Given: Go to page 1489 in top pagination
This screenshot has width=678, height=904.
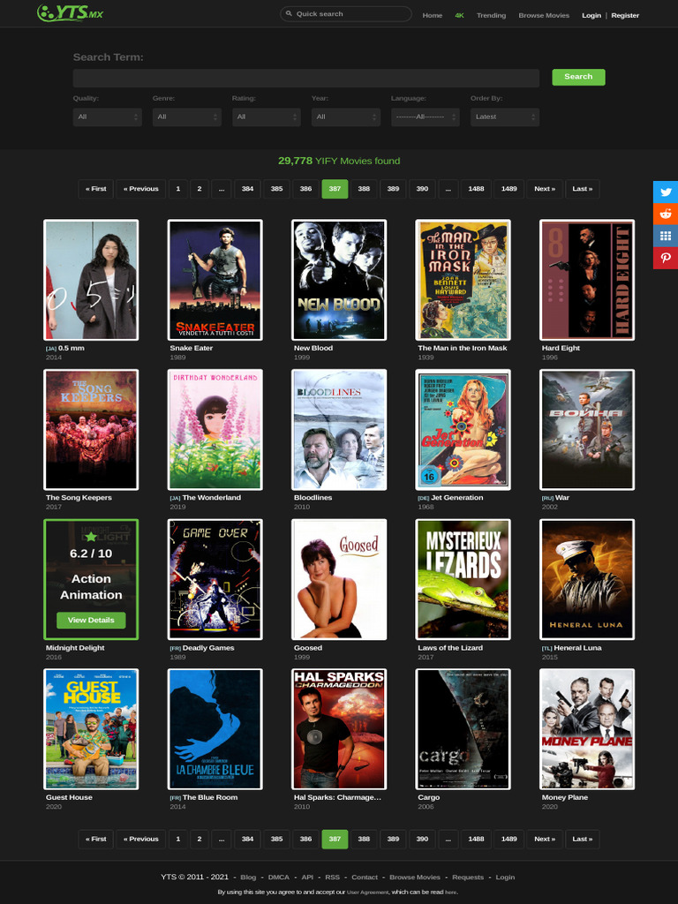Looking at the screenshot, I should coord(509,189).
